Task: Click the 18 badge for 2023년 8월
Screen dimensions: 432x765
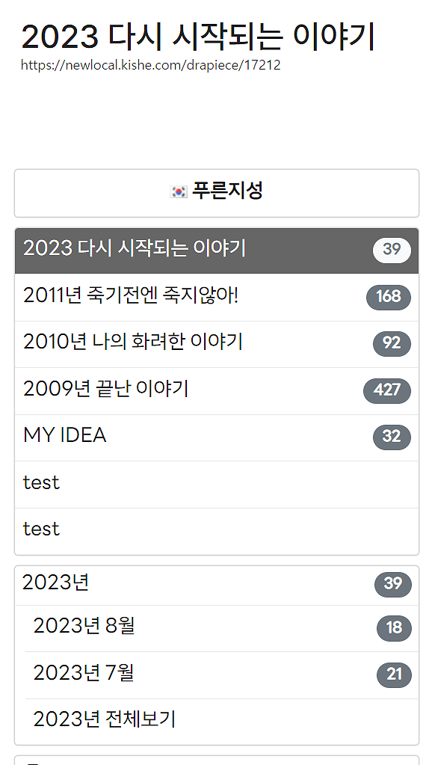Action: point(394,628)
